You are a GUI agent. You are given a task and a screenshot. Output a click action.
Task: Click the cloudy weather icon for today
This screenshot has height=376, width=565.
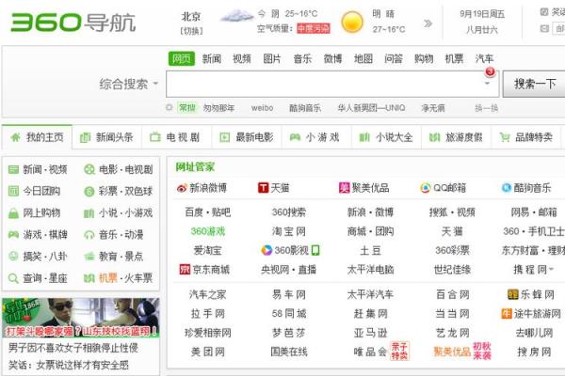[x=236, y=16]
